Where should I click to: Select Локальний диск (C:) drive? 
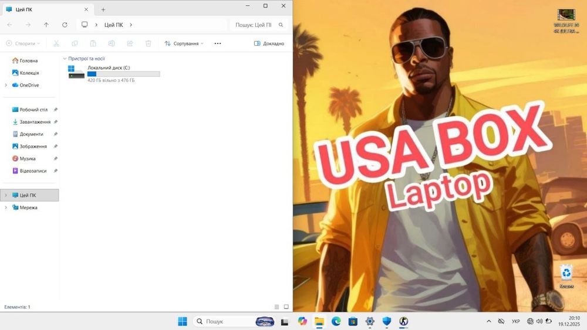[114, 73]
